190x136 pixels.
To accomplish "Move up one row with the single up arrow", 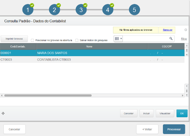I will (187, 55).
